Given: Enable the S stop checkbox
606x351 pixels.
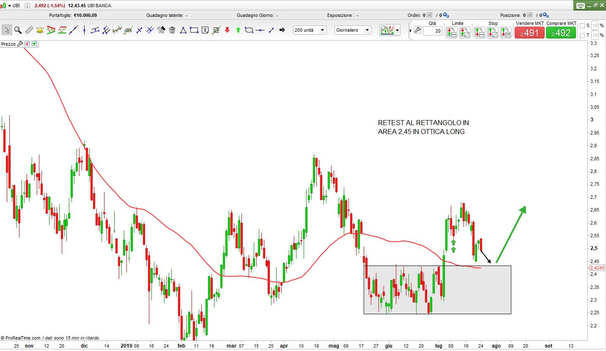Looking at the screenshot, I should pos(582,25).
